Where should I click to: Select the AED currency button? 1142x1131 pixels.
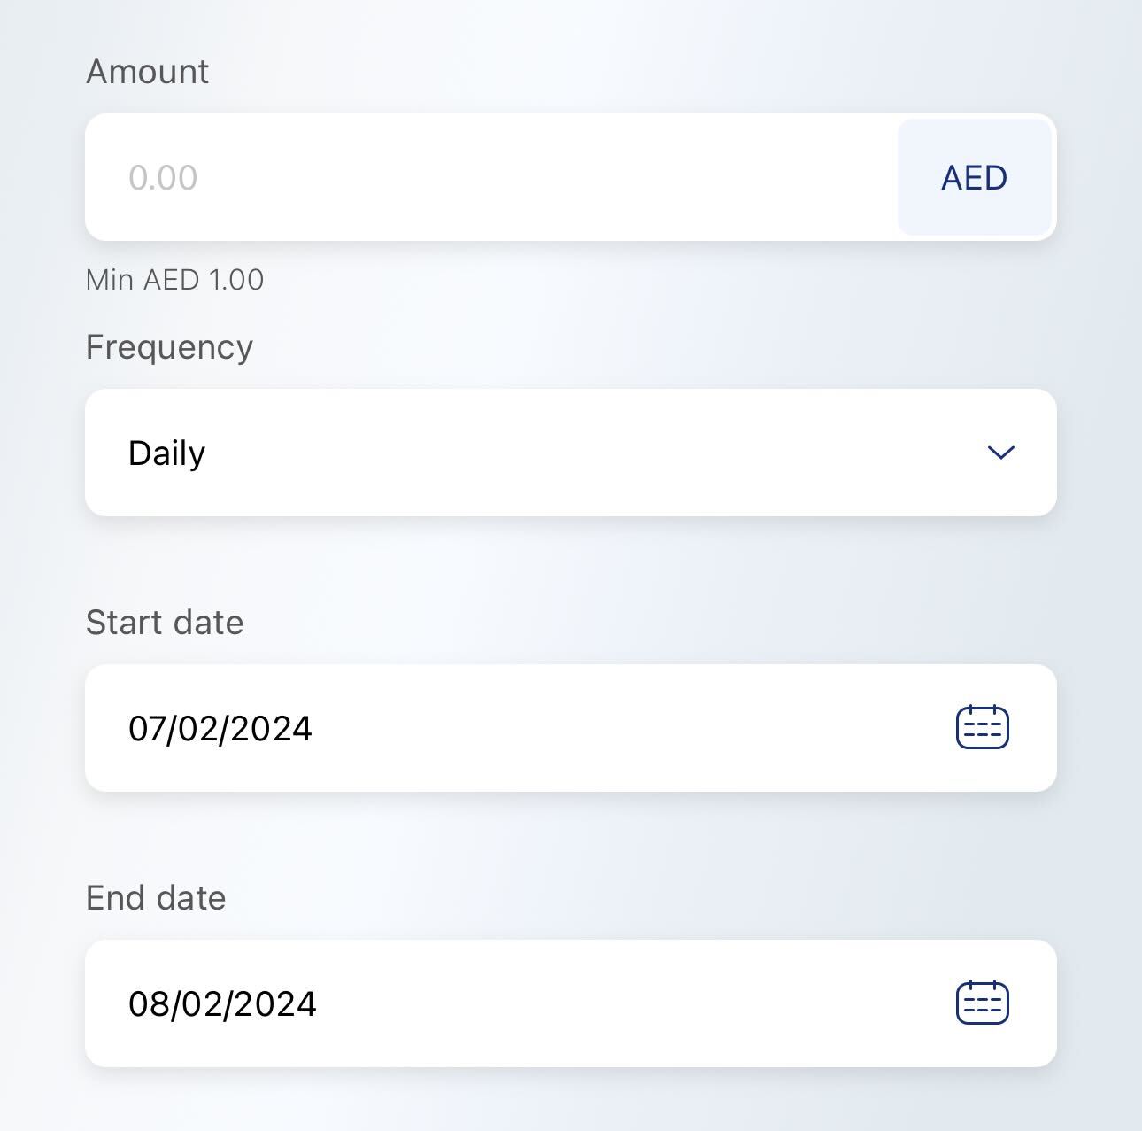(975, 177)
